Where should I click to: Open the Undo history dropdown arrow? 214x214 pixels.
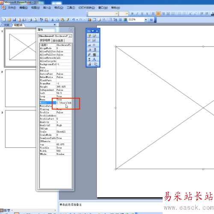pos(77,20)
